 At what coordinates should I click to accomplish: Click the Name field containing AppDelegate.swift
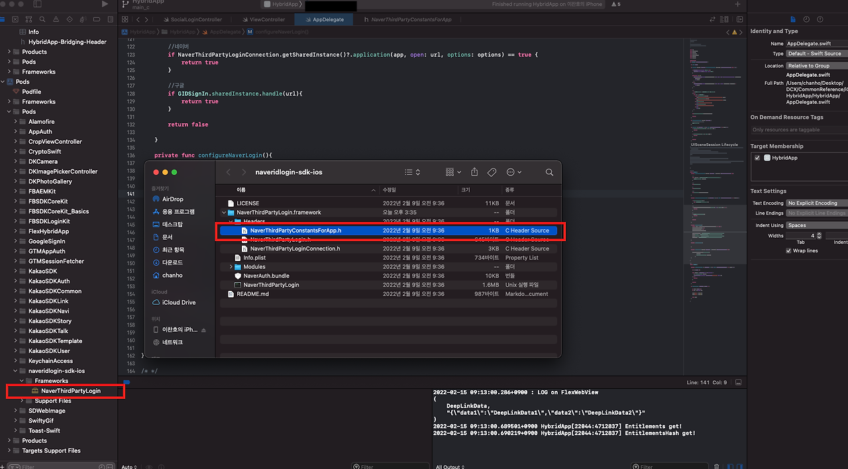click(816, 43)
